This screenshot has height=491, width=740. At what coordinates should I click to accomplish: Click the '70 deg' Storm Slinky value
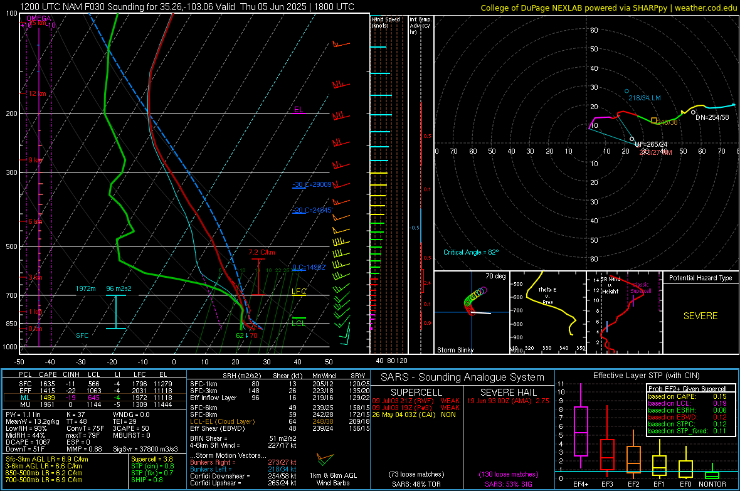[495, 276]
